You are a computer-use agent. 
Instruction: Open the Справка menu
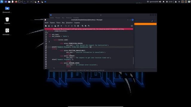[77, 23]
